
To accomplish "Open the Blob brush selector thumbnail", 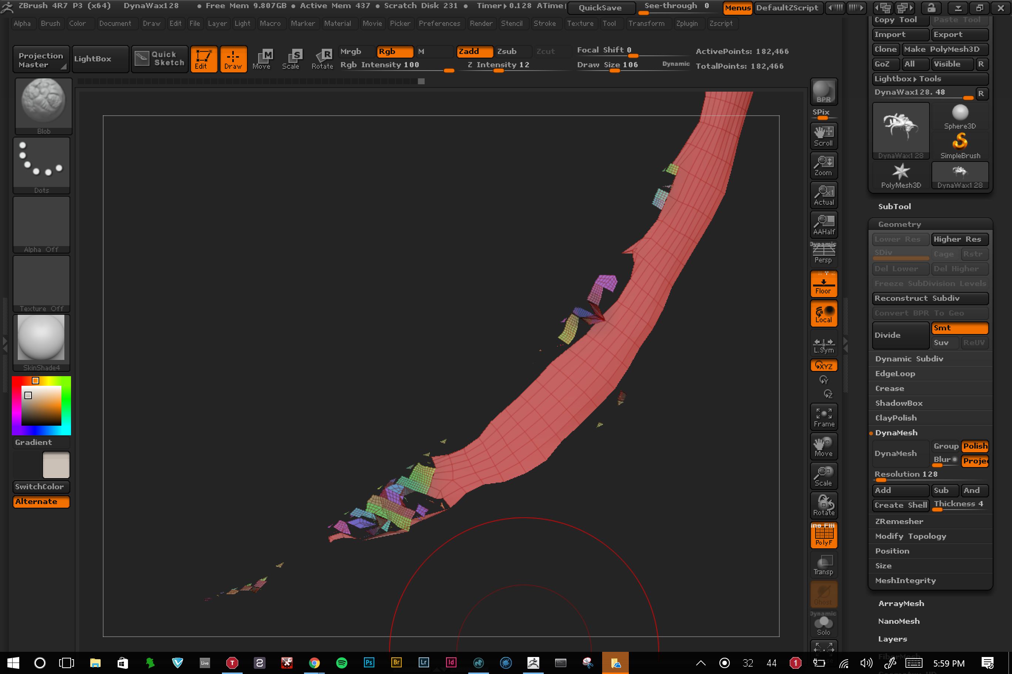I will 43,106.
